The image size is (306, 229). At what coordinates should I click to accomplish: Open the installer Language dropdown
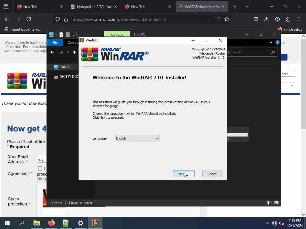[137, 138]
